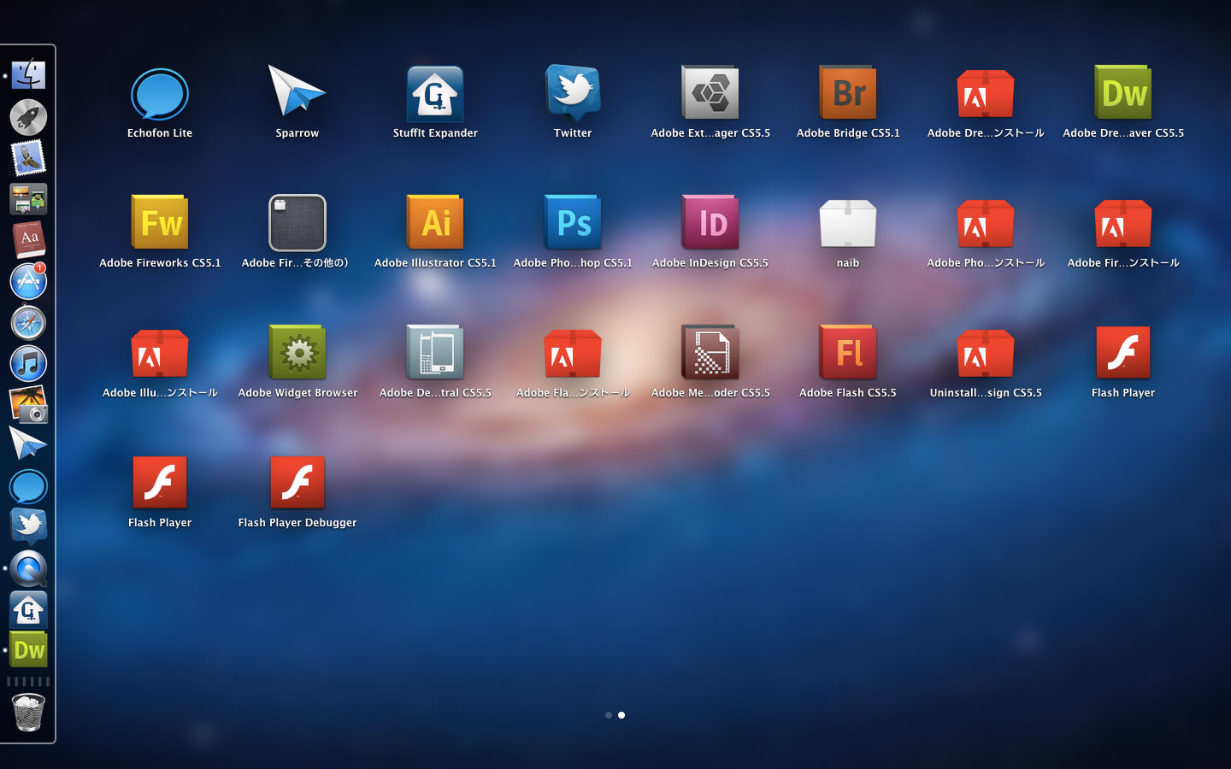Open Dictionary from the Dock

28,240
